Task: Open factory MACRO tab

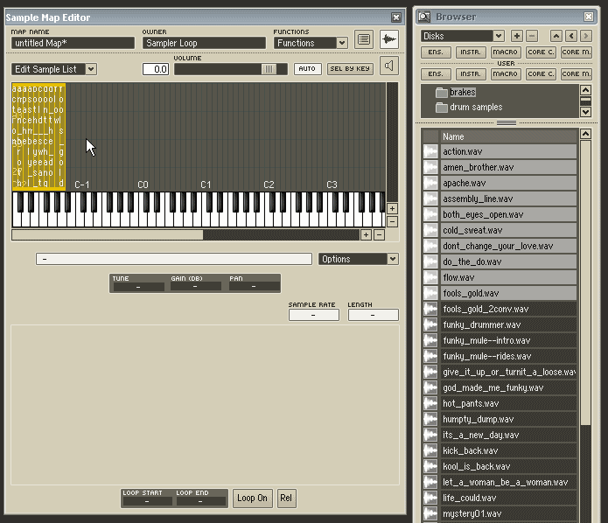Action: pyautogui.click(x=506, y=52)
